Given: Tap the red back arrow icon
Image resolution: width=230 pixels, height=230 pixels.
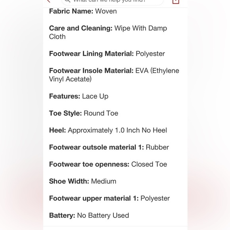Looking at the screenshot, I should (48, 1).
